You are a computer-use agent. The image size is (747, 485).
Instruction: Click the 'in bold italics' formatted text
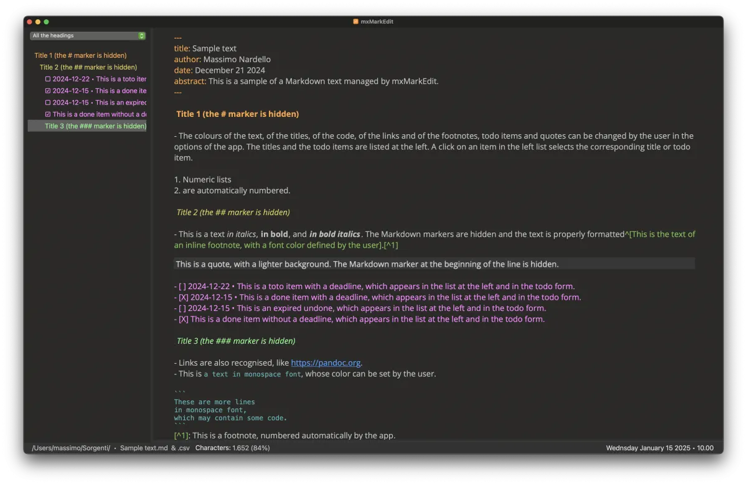[x=335, y=234]
